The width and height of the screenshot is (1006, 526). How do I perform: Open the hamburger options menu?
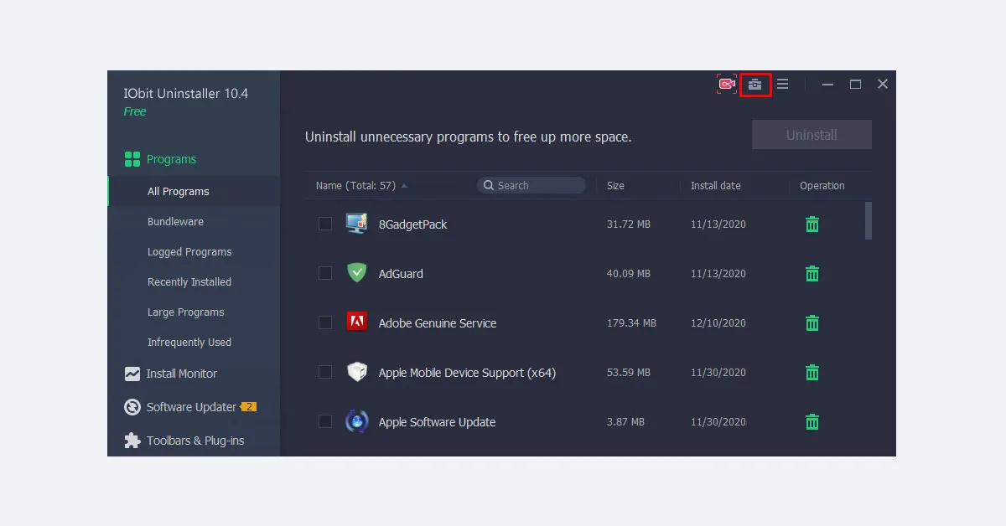[782, 84]
